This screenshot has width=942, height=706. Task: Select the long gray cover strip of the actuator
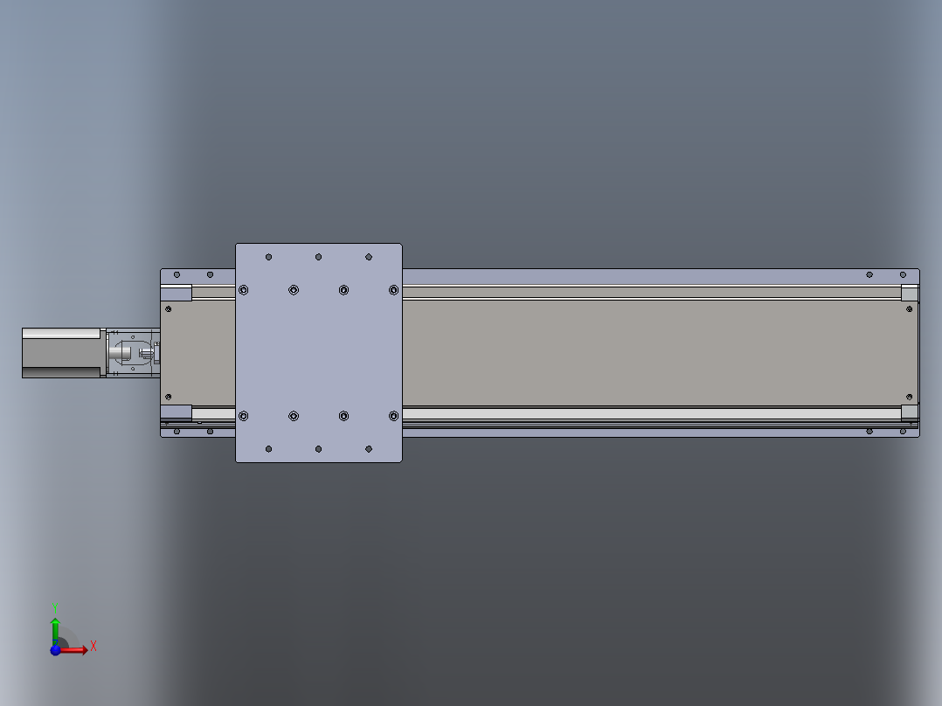[x=660, y=353]
